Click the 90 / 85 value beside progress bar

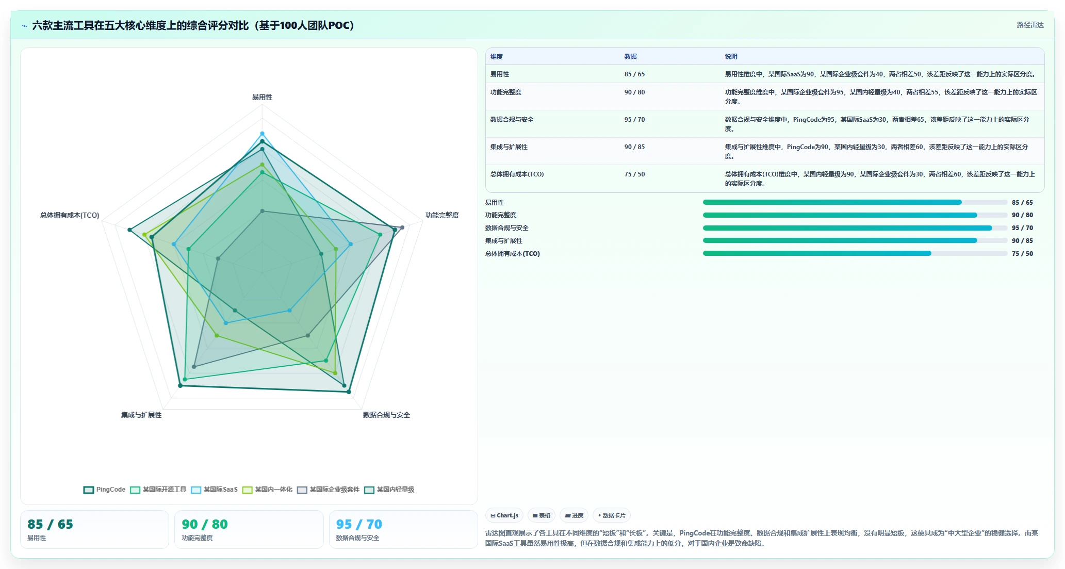pos(1022,241)
